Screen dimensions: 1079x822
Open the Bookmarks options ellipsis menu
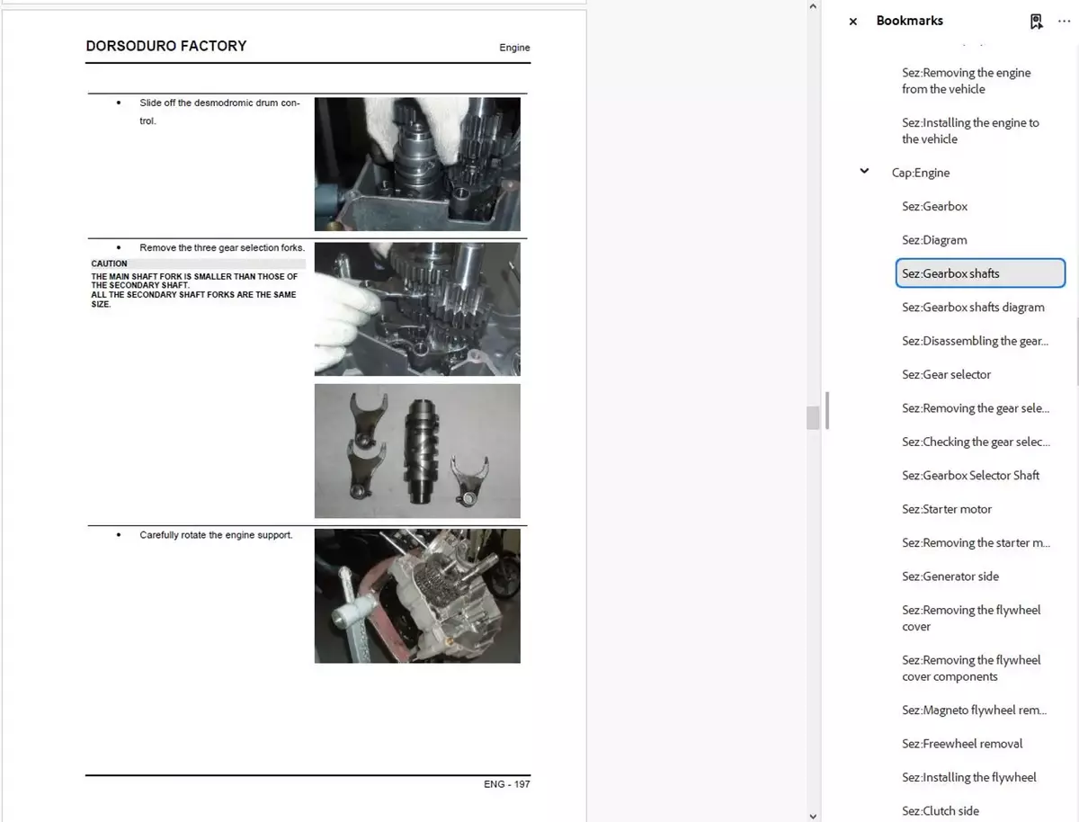1064,22
